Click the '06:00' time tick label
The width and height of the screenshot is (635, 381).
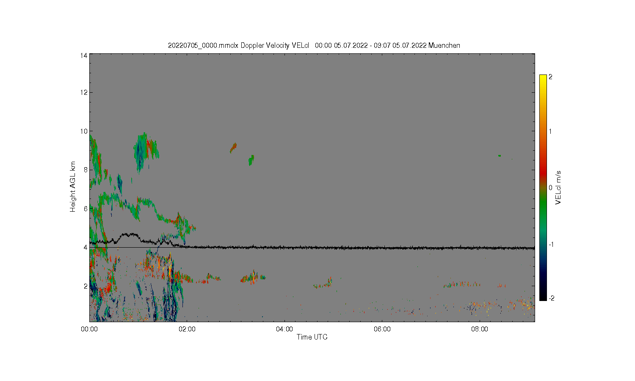[x=382, y=329]
